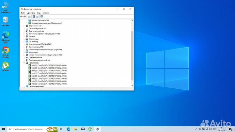This screenshot has width=235, height=132.
Task: Expand the Компьютер node
Action: point(24,42)
